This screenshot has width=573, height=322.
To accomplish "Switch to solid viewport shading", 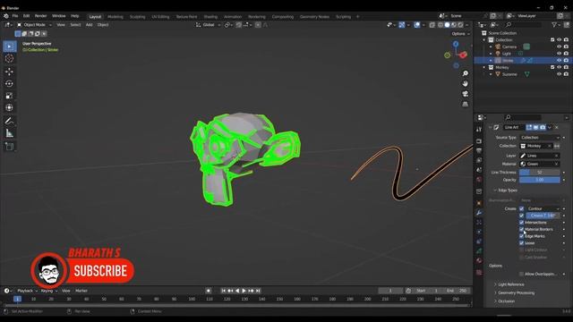I will pyautogui.click(x=447, y=25).
